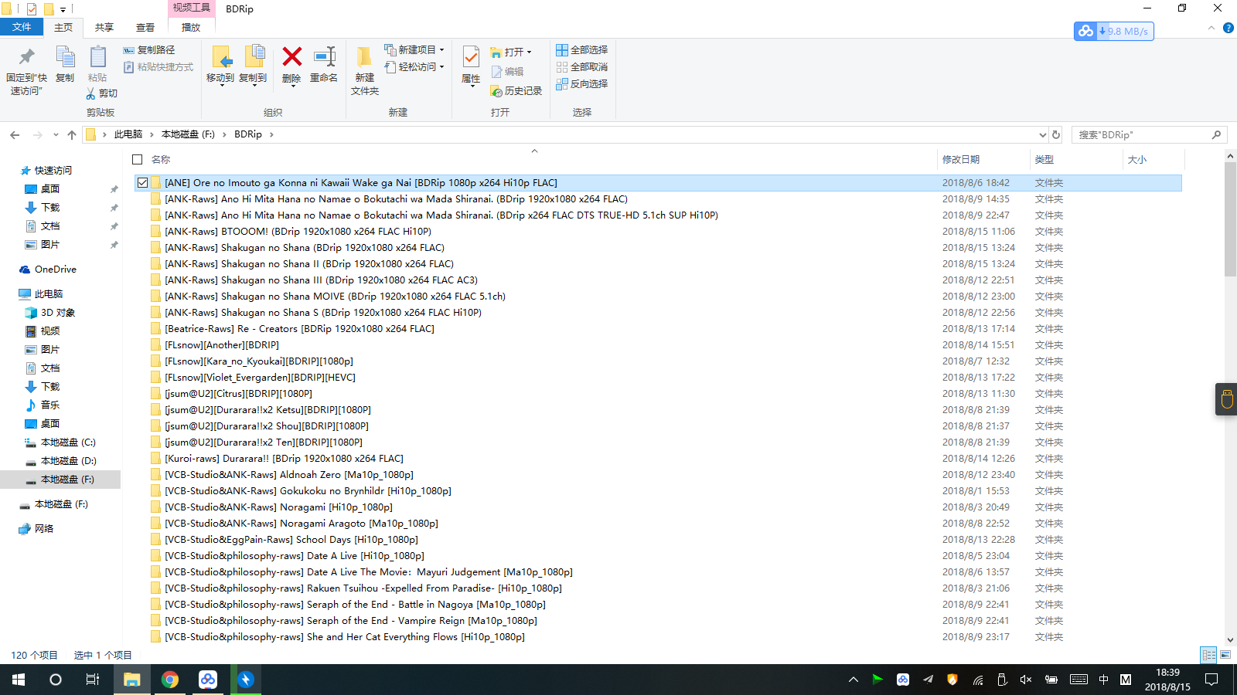Select the [ANK-Raws] BTOOOM! folder
Viewport: 1237px width, 695px height.
pos(298,232)
